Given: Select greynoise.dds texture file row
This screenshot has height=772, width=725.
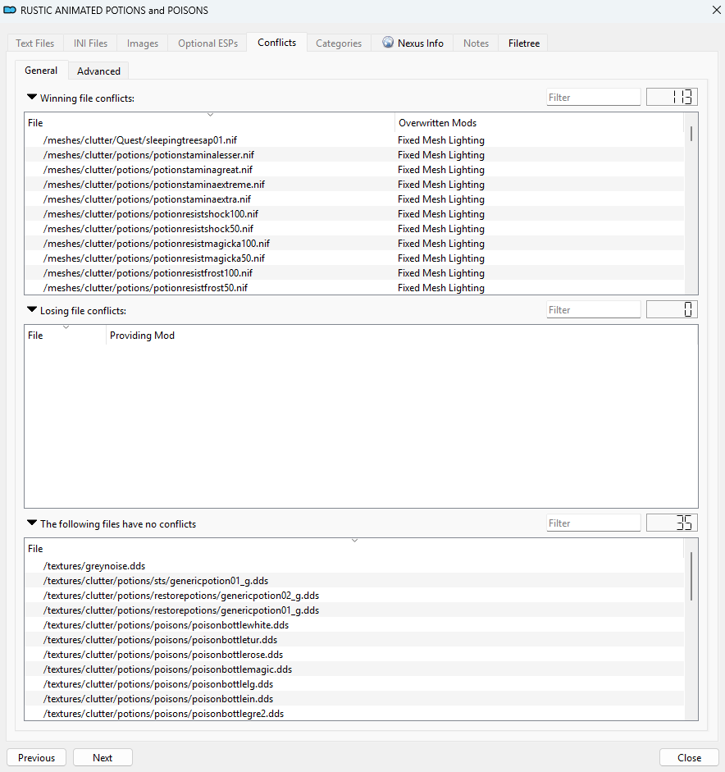Looking at the screenshot, I should 94,566.
